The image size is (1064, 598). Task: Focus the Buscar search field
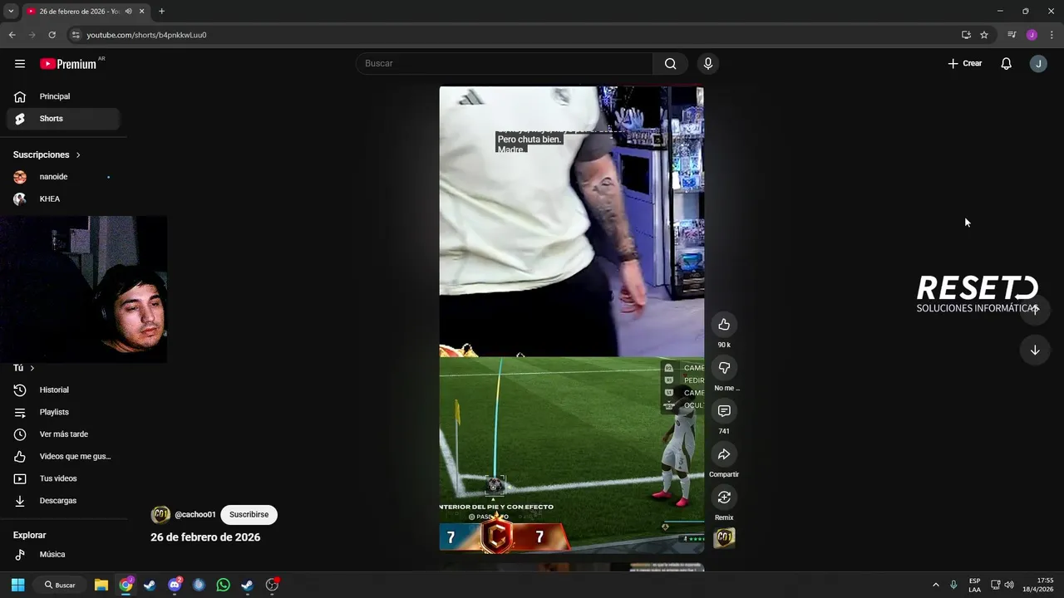coord(505,64)
